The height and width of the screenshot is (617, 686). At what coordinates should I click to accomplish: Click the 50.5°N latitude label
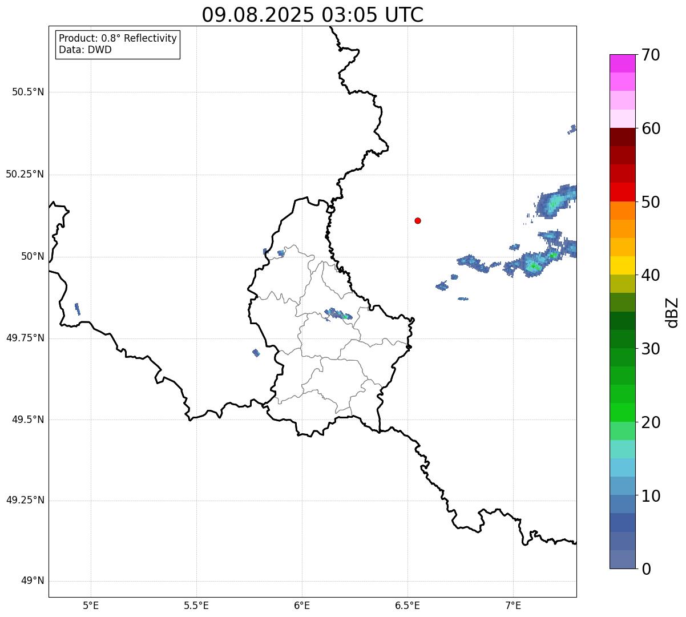coord(28,92)
